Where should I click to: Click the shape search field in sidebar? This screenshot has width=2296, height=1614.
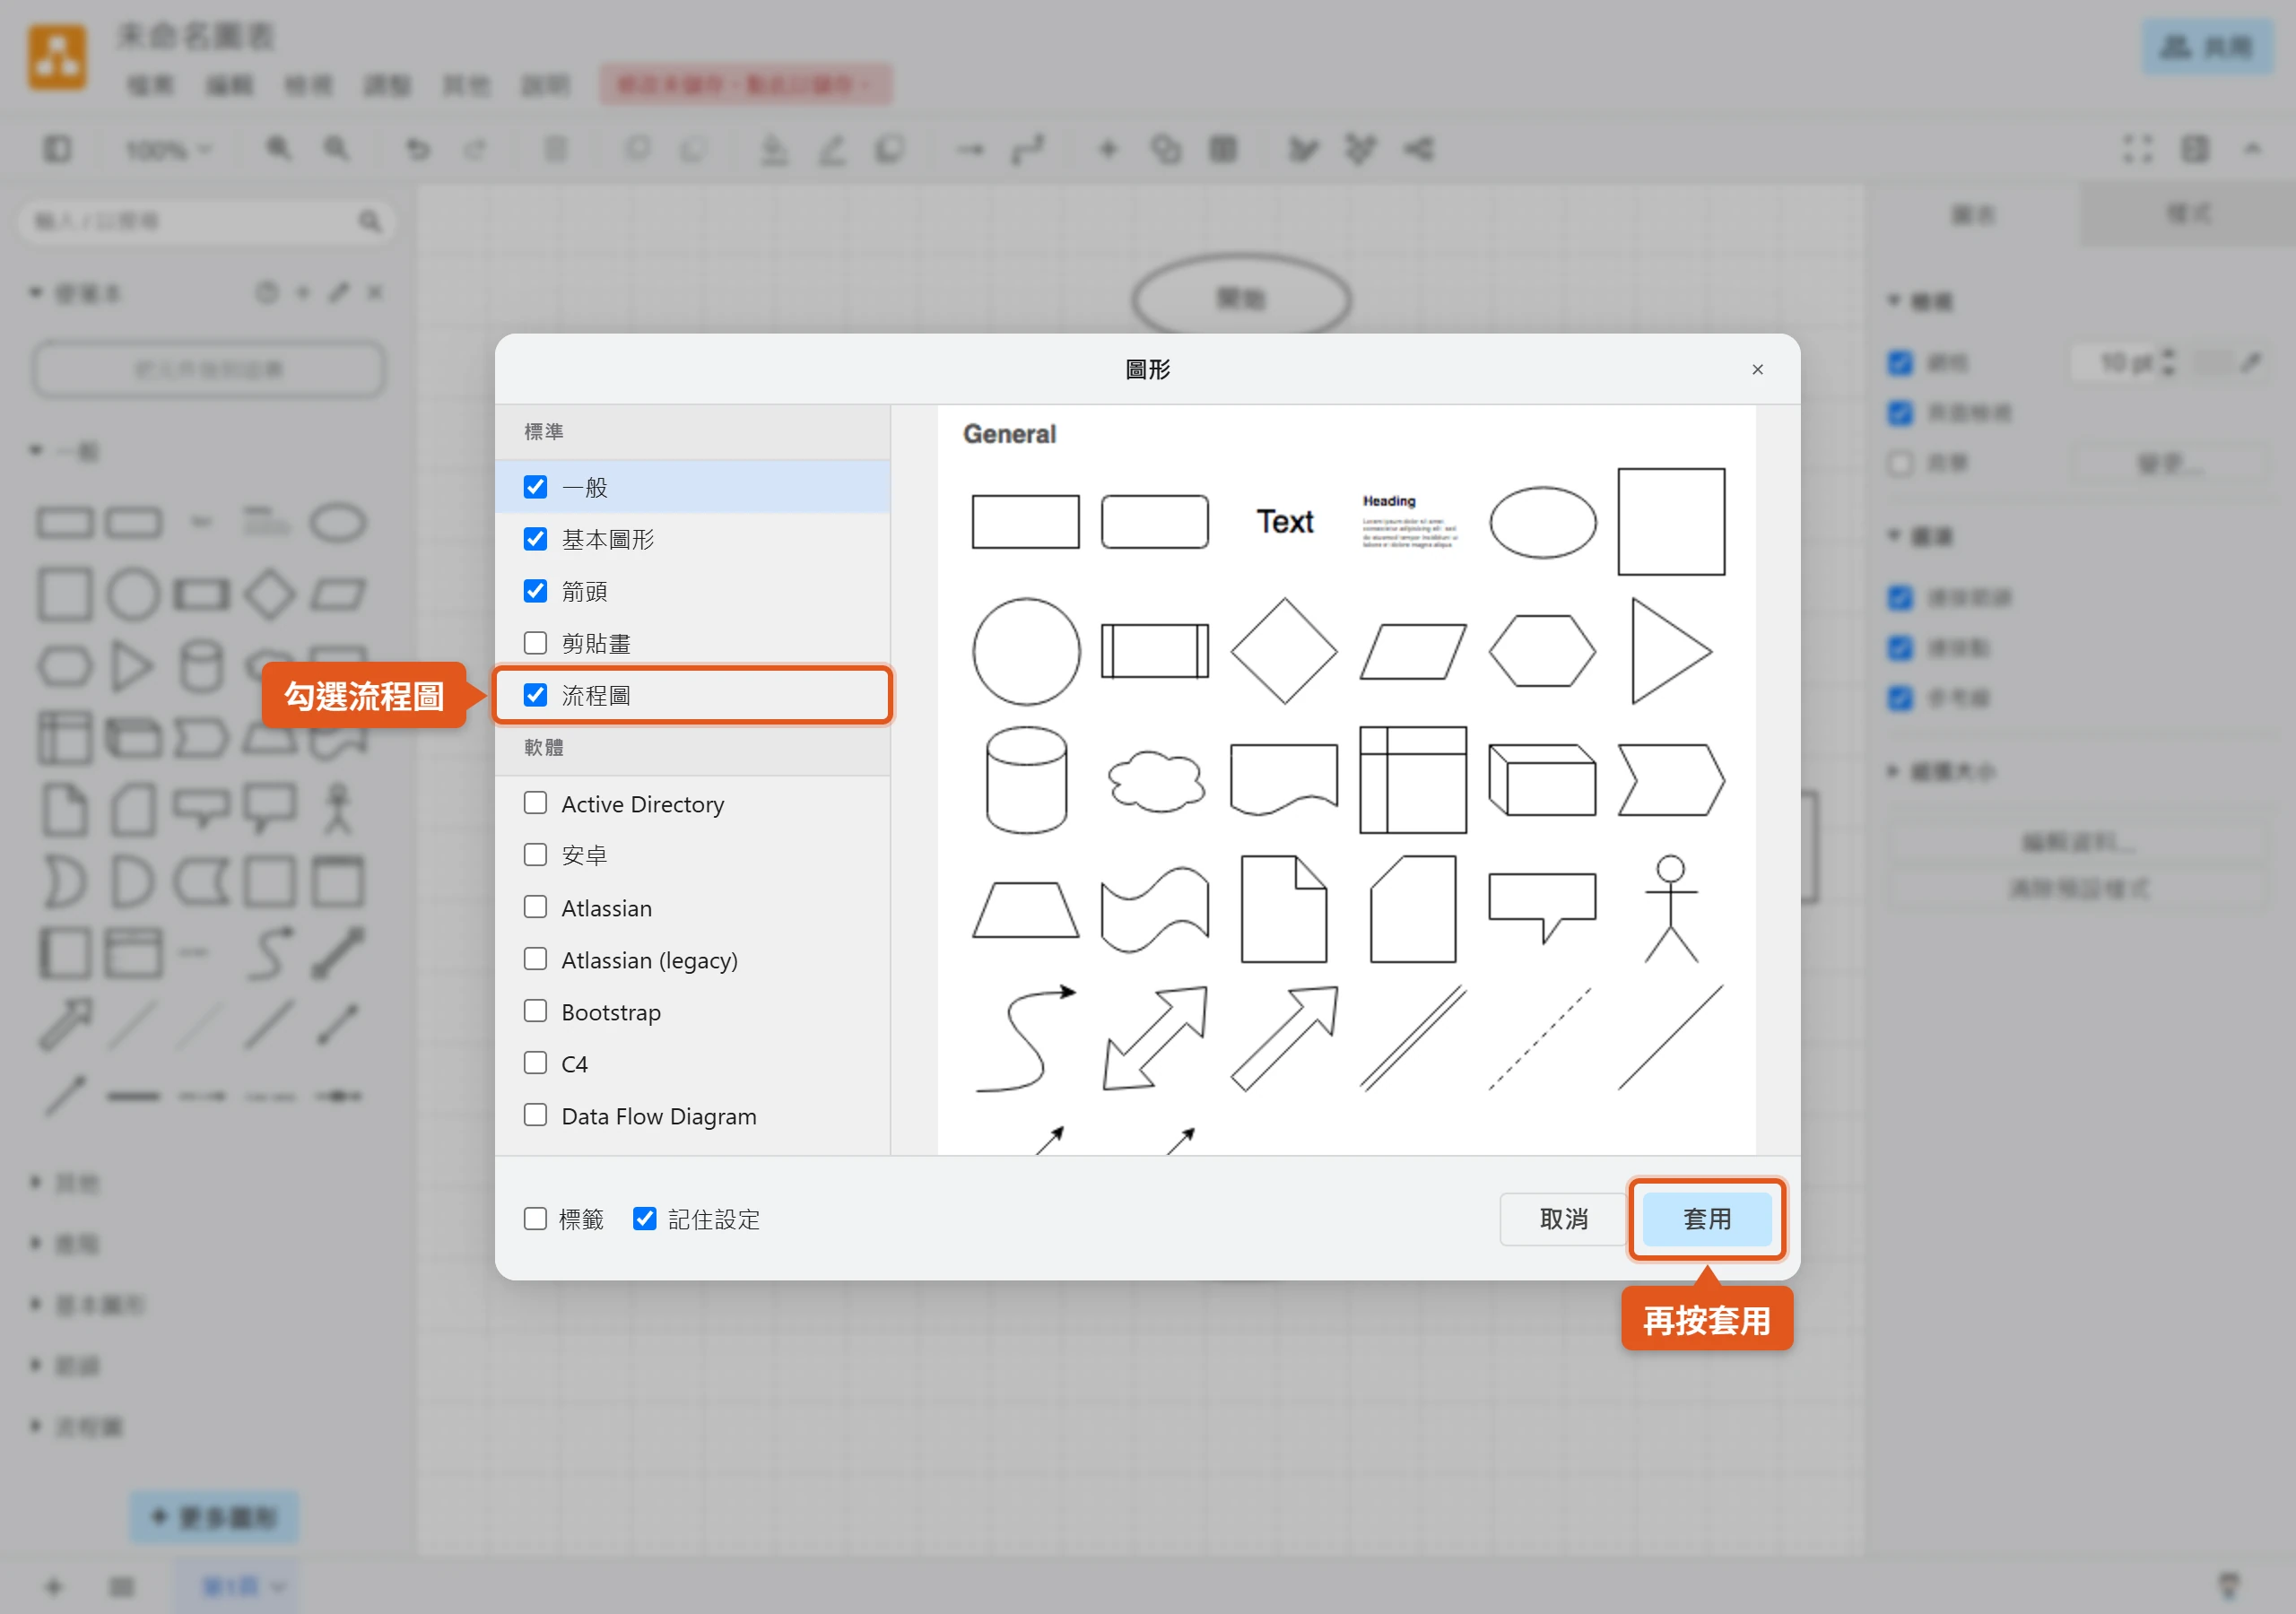[x=206, y=221]
